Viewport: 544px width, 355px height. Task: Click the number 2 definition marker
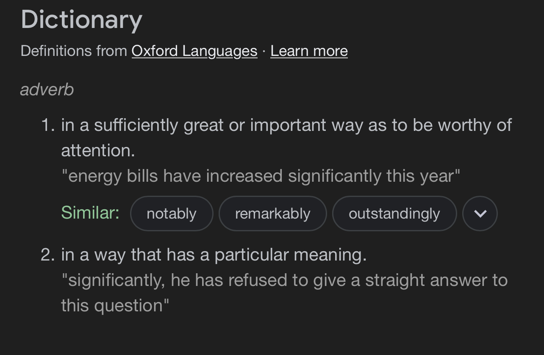48,255
